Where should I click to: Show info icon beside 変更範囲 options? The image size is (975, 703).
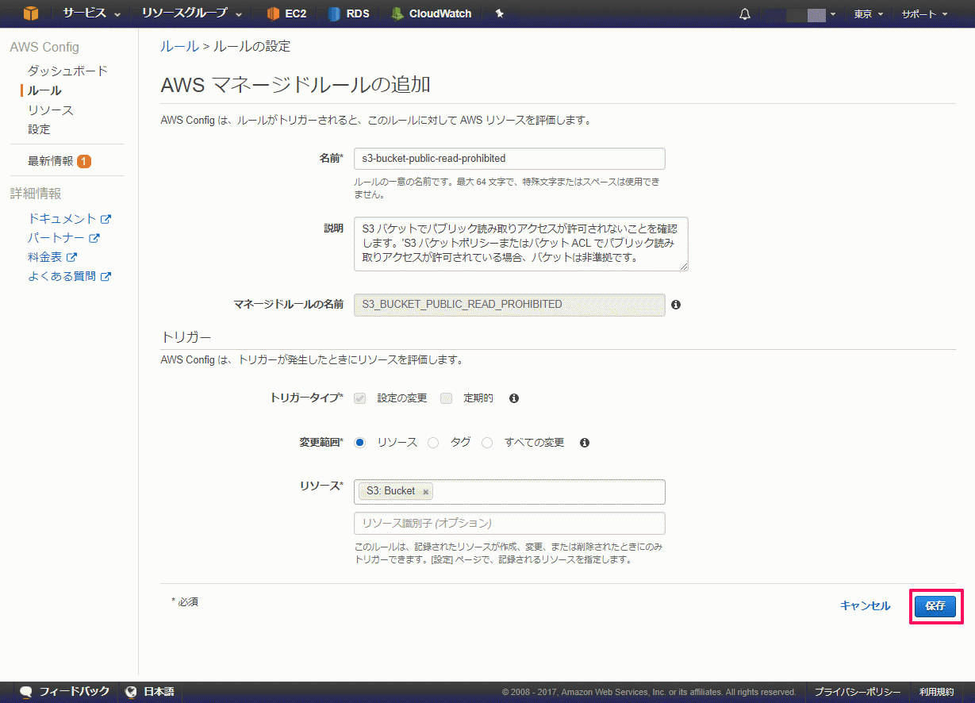(x=585, y=443)
